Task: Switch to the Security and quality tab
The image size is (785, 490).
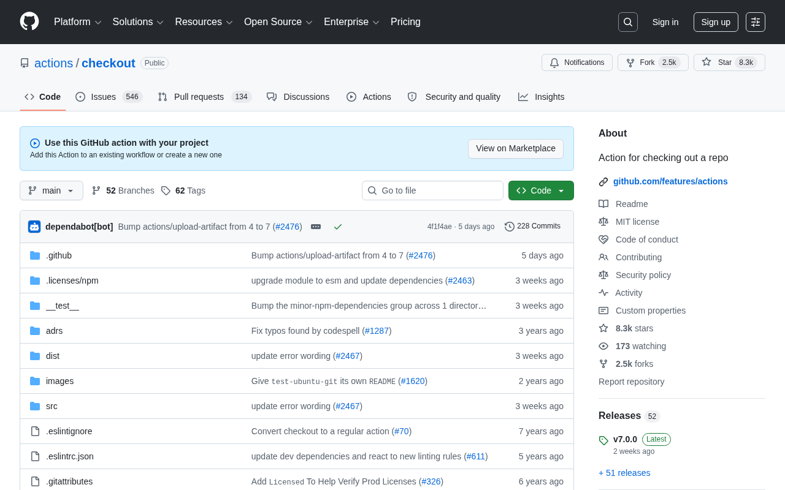Action: point(454,97)
